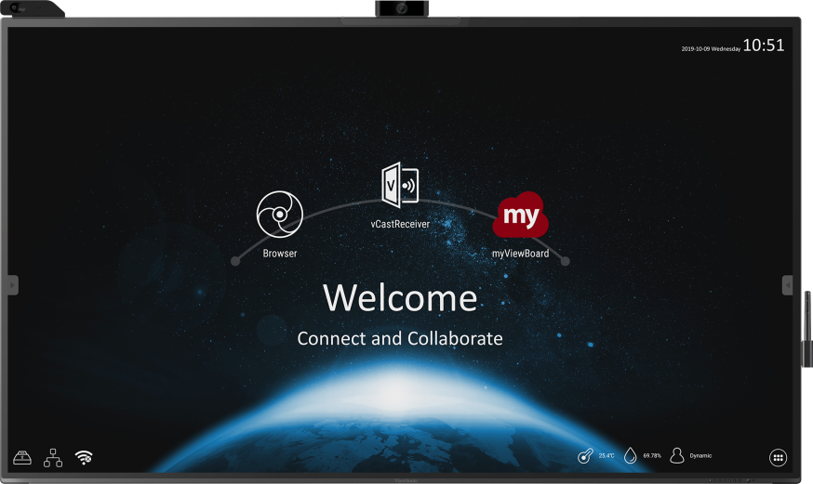The height and width of the screenshot is (484, 813).
Task: Click the Wi-Fi status icon
Action: [84, 456]
